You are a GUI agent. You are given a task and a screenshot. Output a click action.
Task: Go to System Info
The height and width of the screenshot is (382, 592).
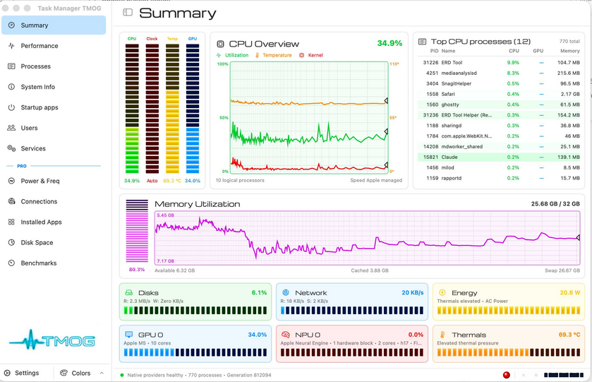click(54, 87)
